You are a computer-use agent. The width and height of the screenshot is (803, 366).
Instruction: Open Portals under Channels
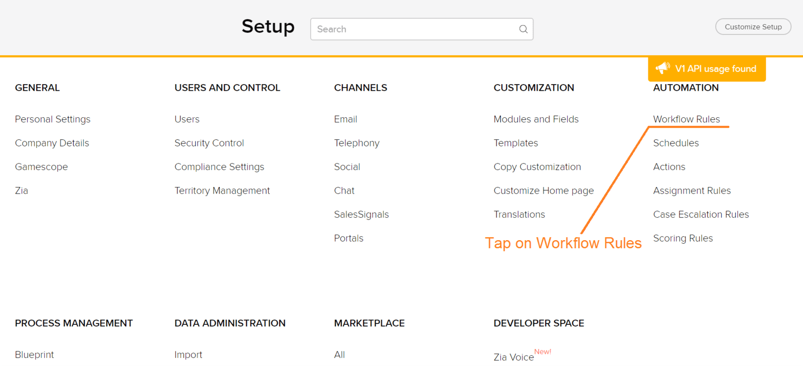coord(349,238)
